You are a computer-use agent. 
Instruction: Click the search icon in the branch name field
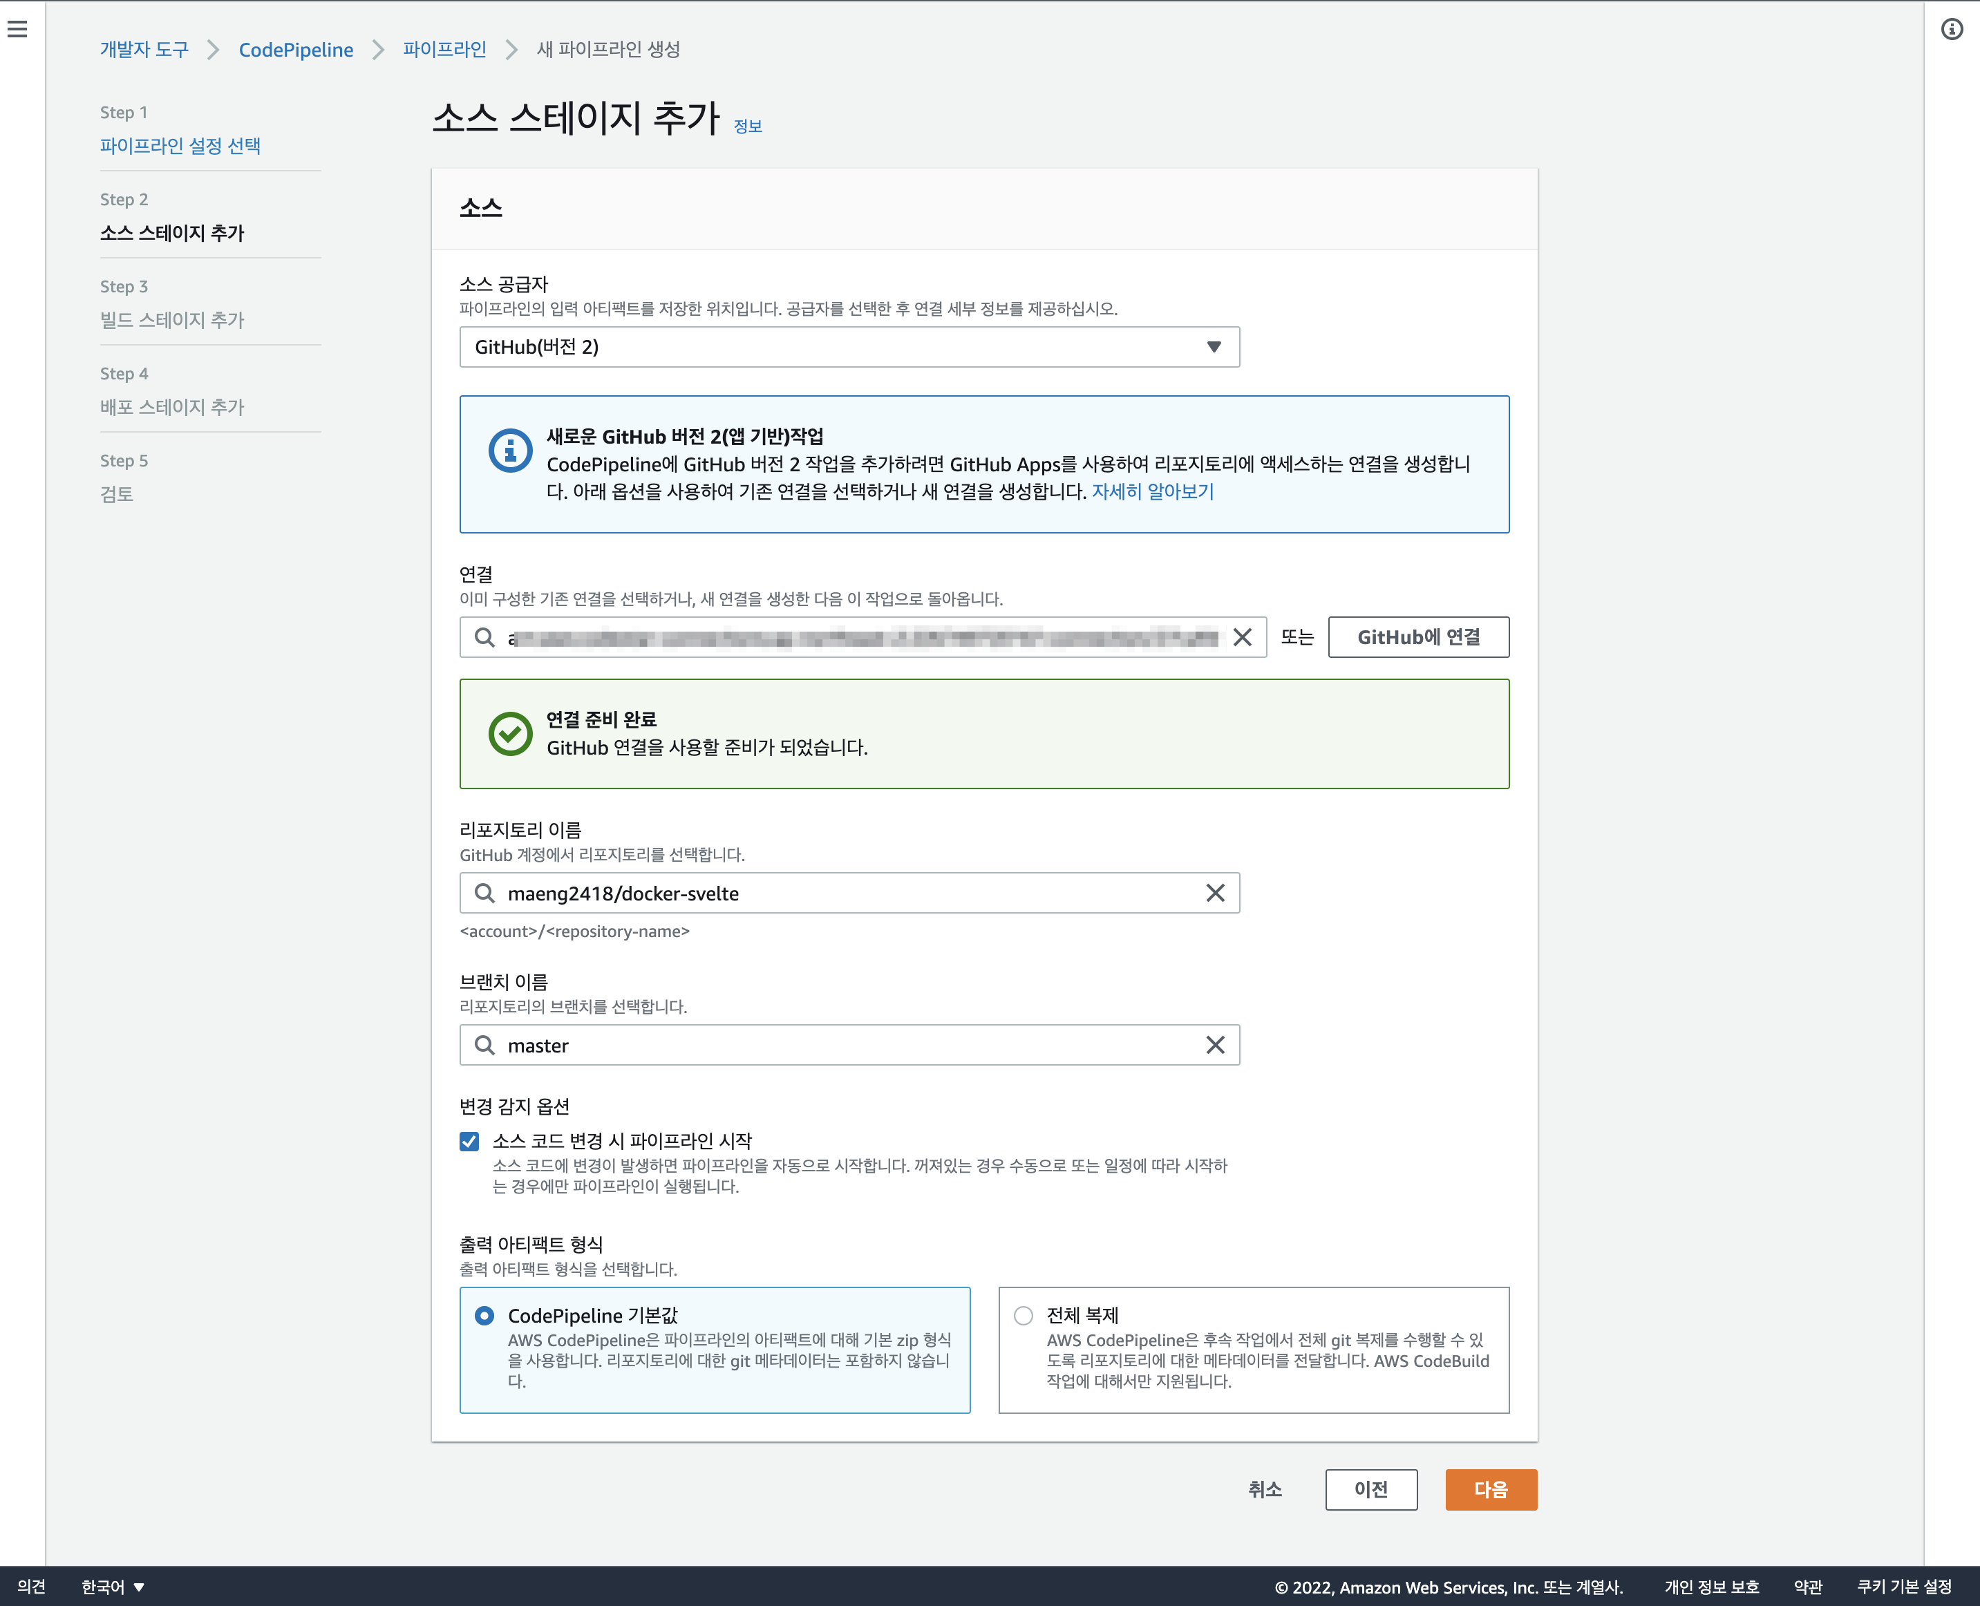click(x=485, y=1044)
